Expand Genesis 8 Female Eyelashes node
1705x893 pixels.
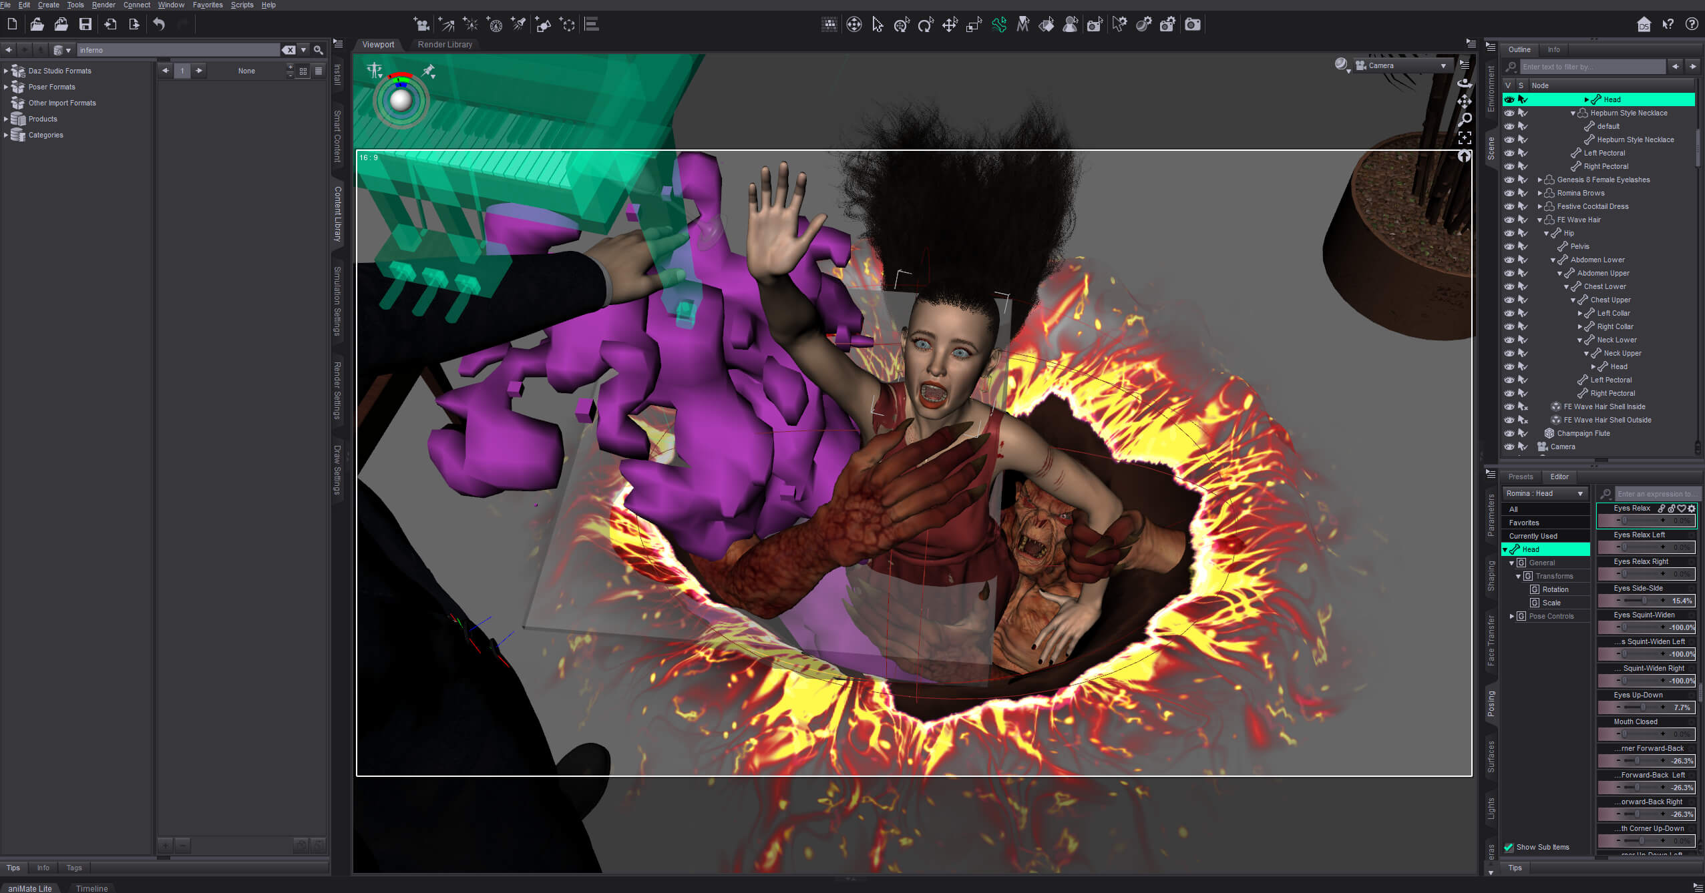tap(1540, 180)
